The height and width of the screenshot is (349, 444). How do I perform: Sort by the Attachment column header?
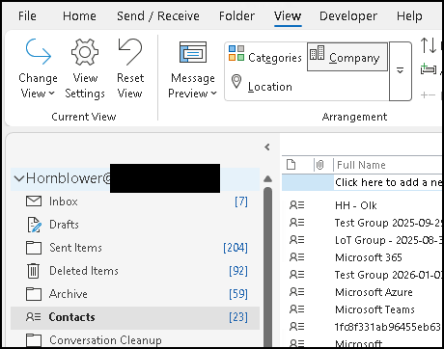tap(319, 165)
